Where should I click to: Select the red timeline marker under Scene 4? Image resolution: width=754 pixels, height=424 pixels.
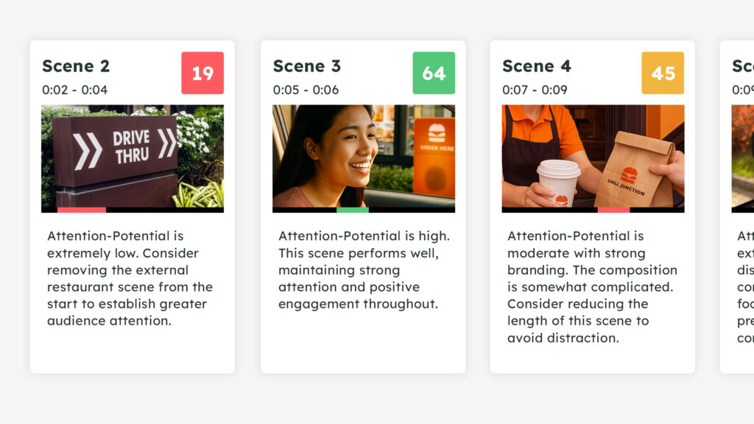(613, 210)
